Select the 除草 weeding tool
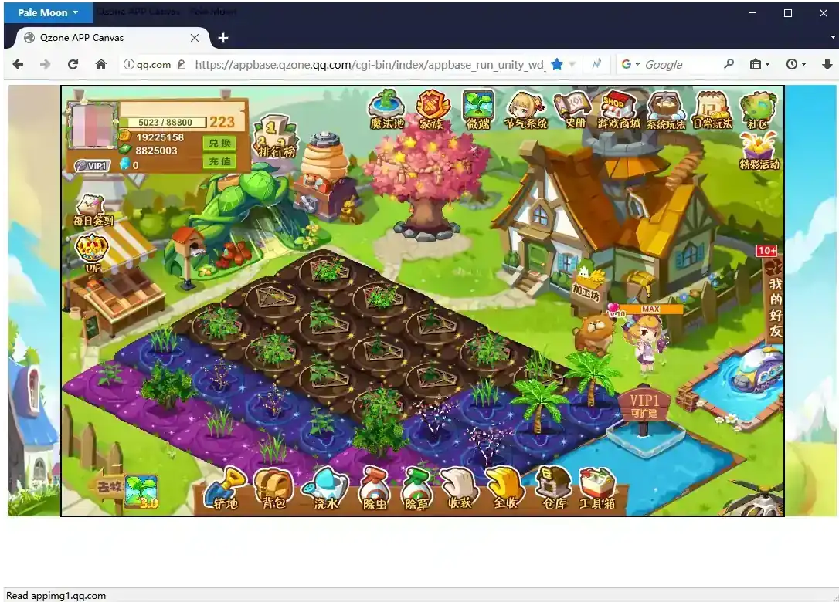This screenshot has width=839, height=602. coord(416,488)
